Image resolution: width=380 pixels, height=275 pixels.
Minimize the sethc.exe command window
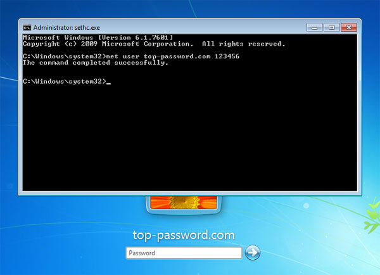click(315, 27)
